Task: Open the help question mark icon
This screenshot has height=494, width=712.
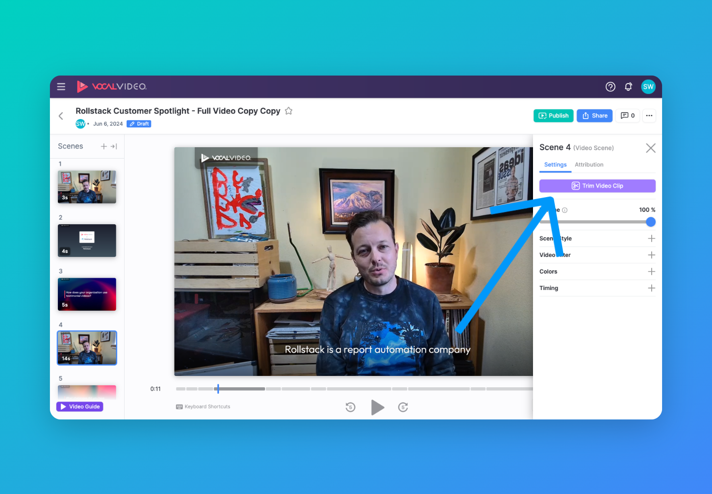Action: [611, 87]
